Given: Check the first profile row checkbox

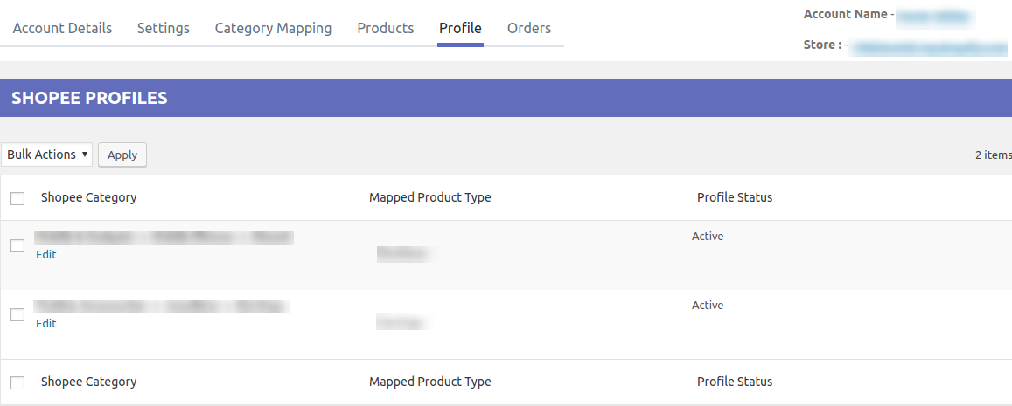Looking at the screenshot, I should [x=17, y=246].
